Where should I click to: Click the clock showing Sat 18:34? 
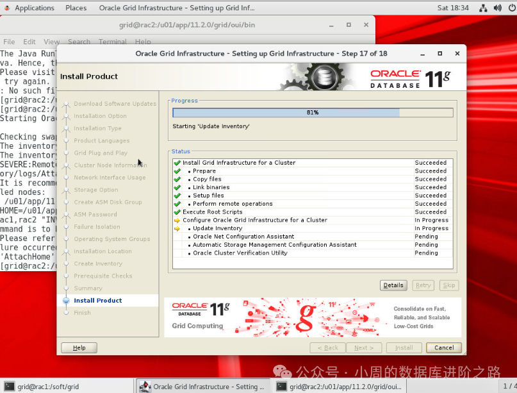pyautogui.click(x=453, y=8)
